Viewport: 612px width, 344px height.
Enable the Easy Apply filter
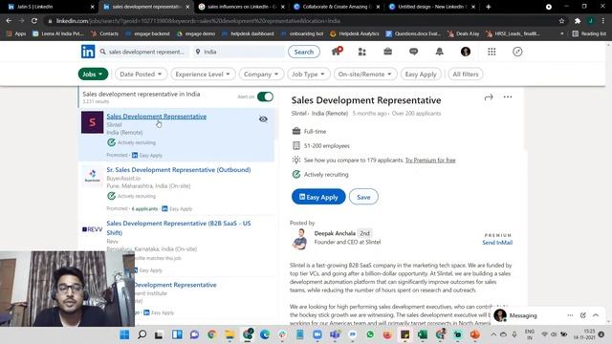(x=421, y=75)
